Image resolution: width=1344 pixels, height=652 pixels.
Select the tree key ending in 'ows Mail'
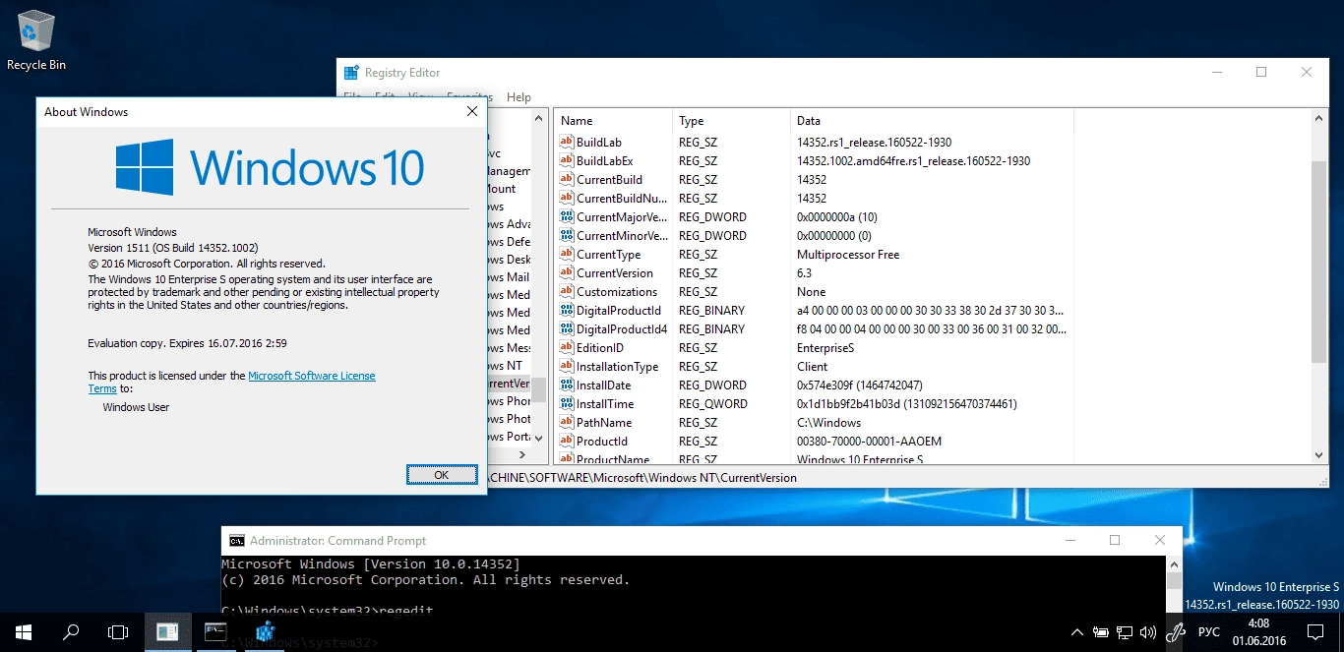509,277
